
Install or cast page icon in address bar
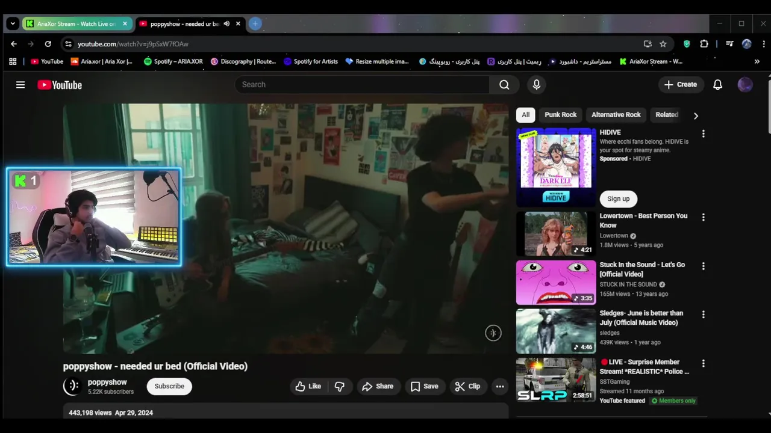(x=648, y=44)
